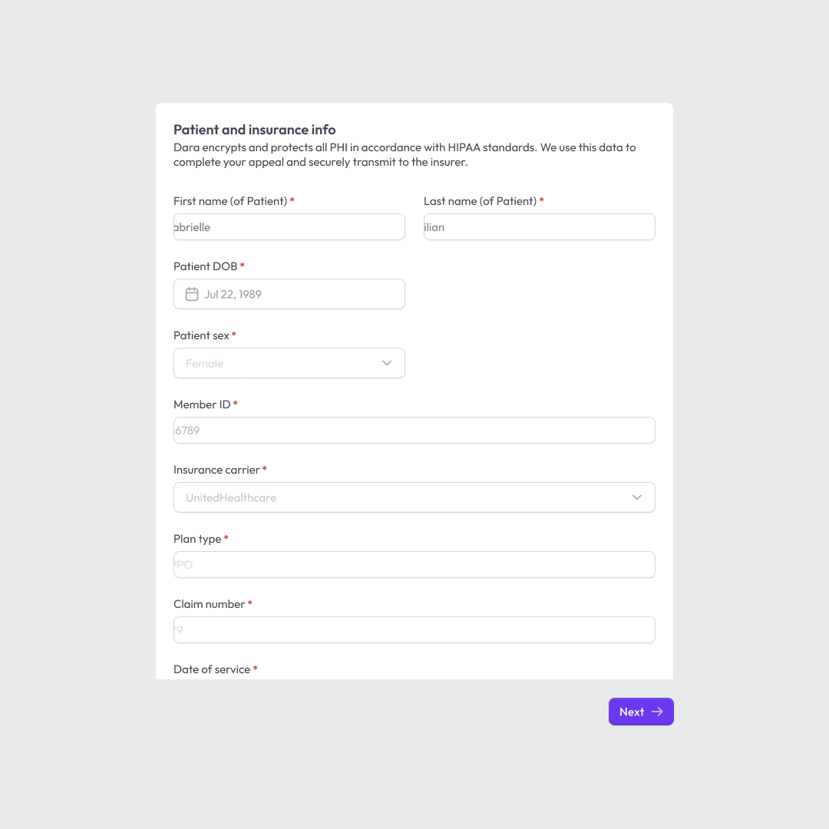Click the Patient and insurance info heading
This screenshot has height=829, width=829.
[255, 130]
